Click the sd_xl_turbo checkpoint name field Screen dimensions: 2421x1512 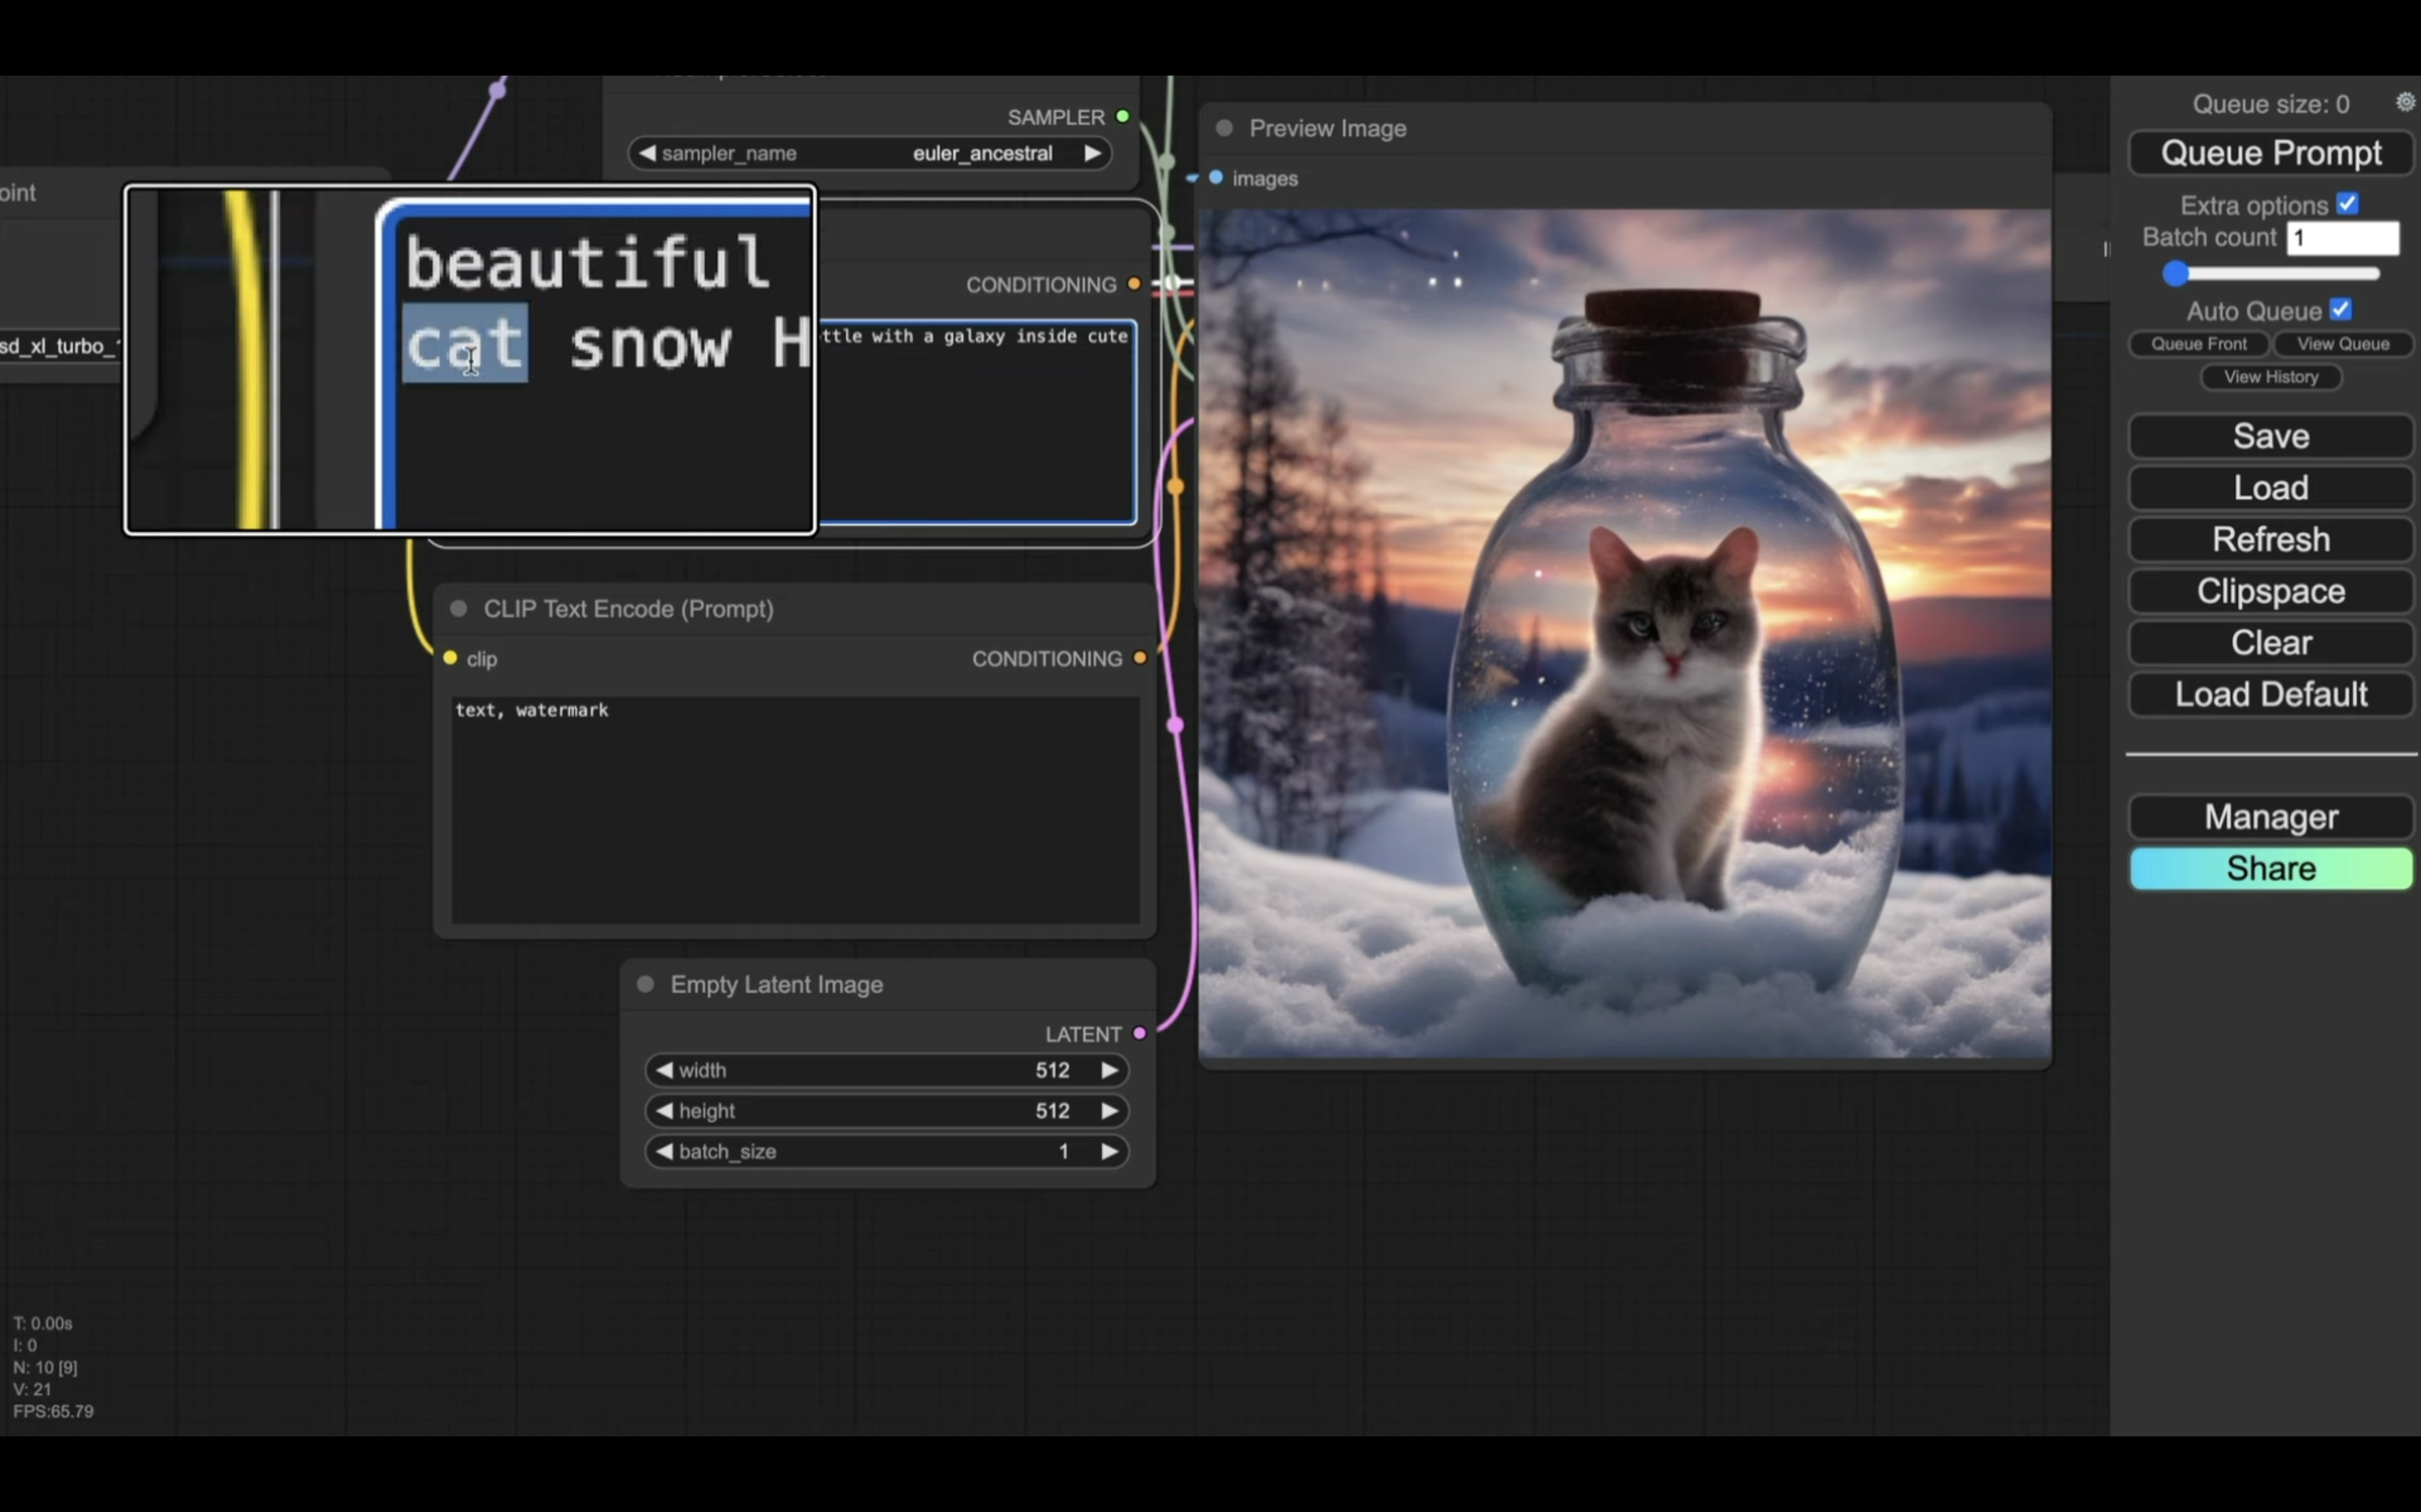[60, 346]
